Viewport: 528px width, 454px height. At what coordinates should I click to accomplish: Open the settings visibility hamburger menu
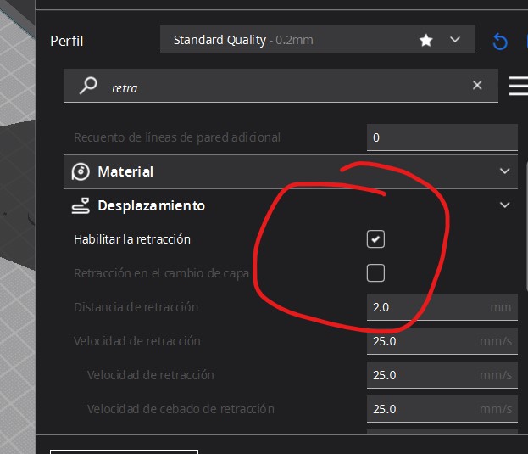518,86
